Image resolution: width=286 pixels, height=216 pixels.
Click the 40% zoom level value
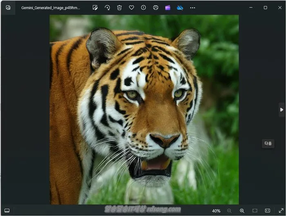click(216, 211)
